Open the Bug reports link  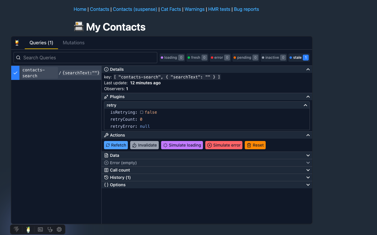pyautogui.click(x=246, y=9)
